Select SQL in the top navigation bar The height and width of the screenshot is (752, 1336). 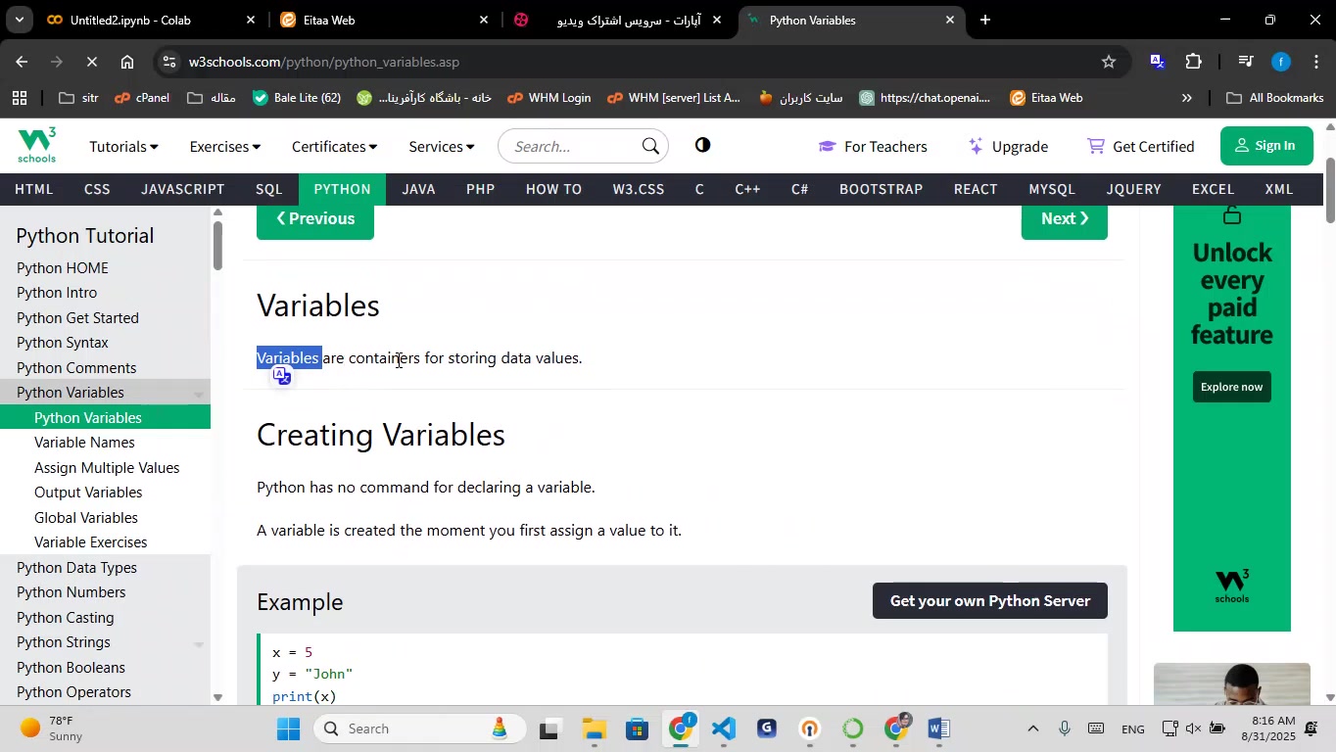[269, 189]
